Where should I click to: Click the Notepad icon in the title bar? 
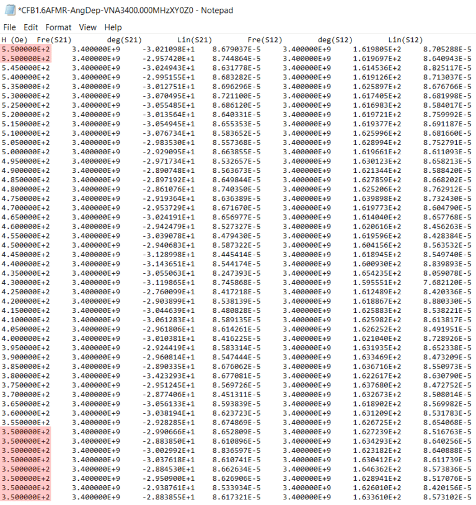tap(9, 9)
